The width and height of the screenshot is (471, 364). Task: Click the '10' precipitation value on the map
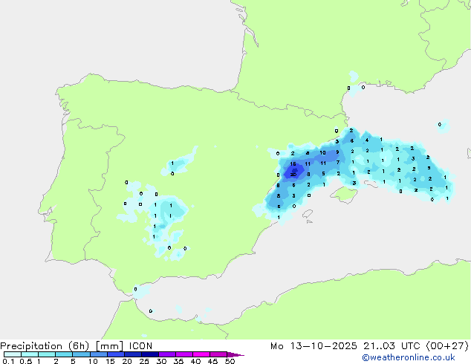pyautogui.click(x=322, y=152)
